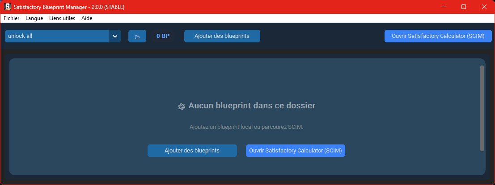Click top-right 'Ouvrir Satisfactory Calculator (SCIM)' button
Screen dimensions: 495x185
pos(438,36)
